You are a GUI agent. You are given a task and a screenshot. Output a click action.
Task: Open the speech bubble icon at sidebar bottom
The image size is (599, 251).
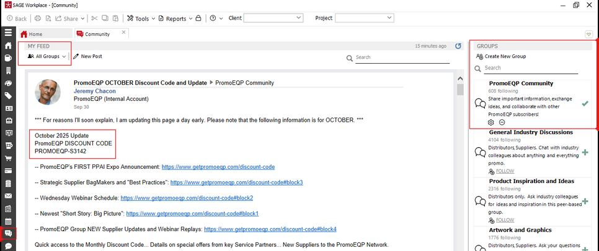(x=8, y=246)
